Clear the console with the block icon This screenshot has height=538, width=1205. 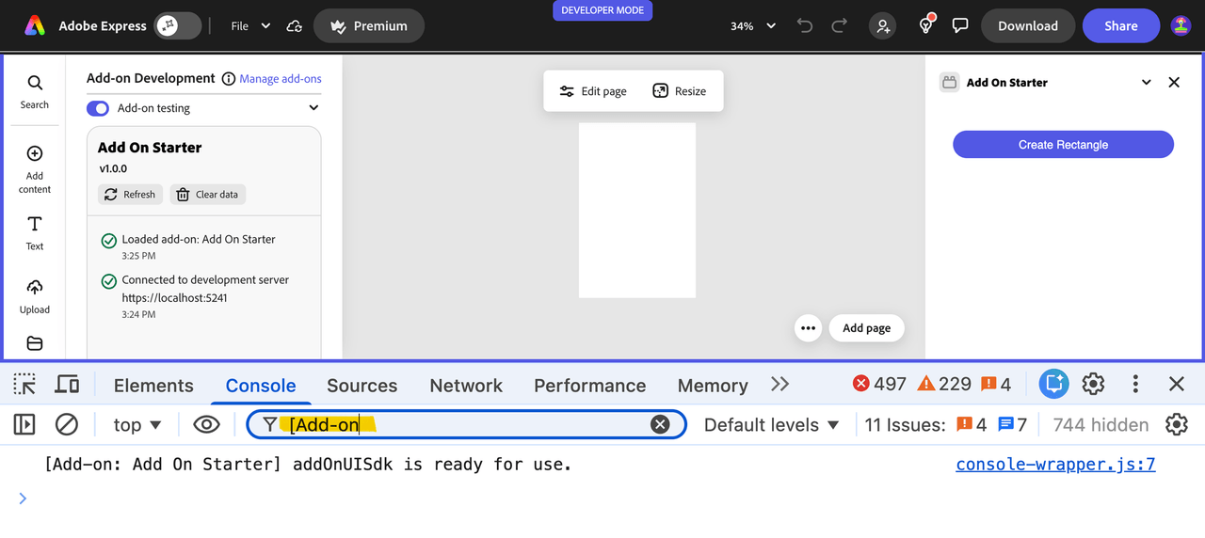pos(66,425)
